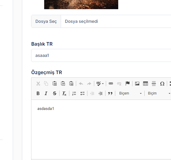Click the Anchor flag icon

pyautogui.click(x=127, y=84)
